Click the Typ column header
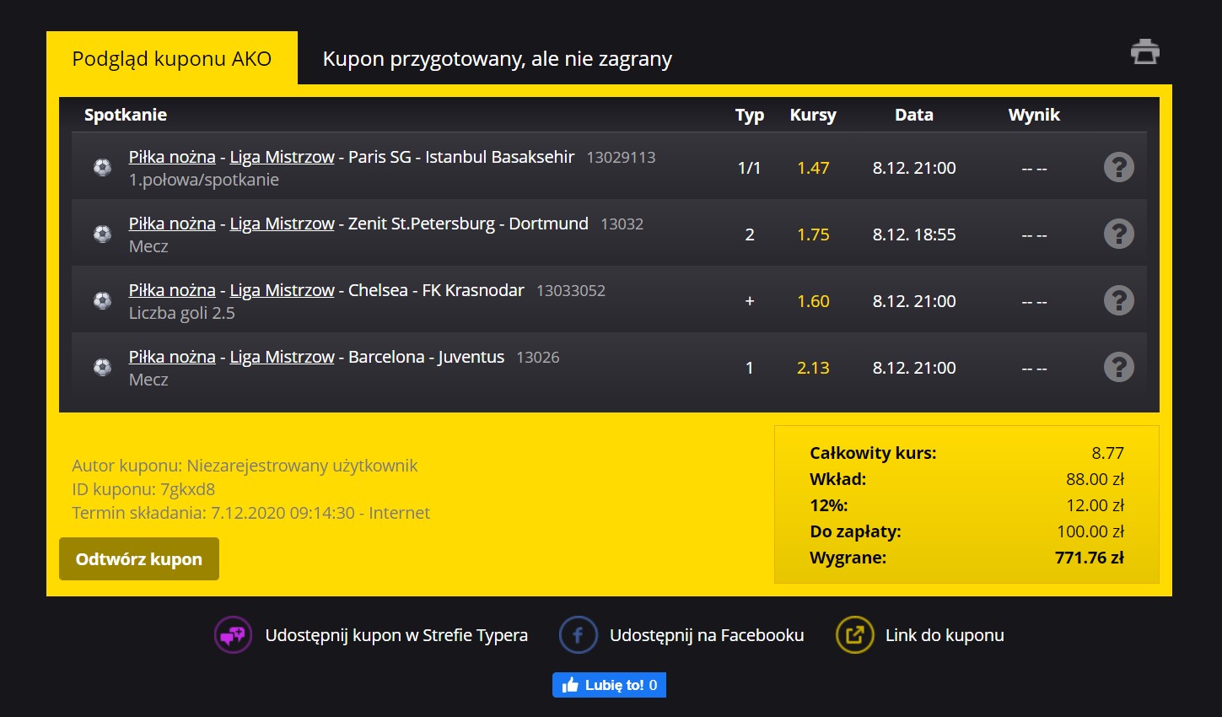This screenshot has width=1222, height=717. tap(750, 115)
